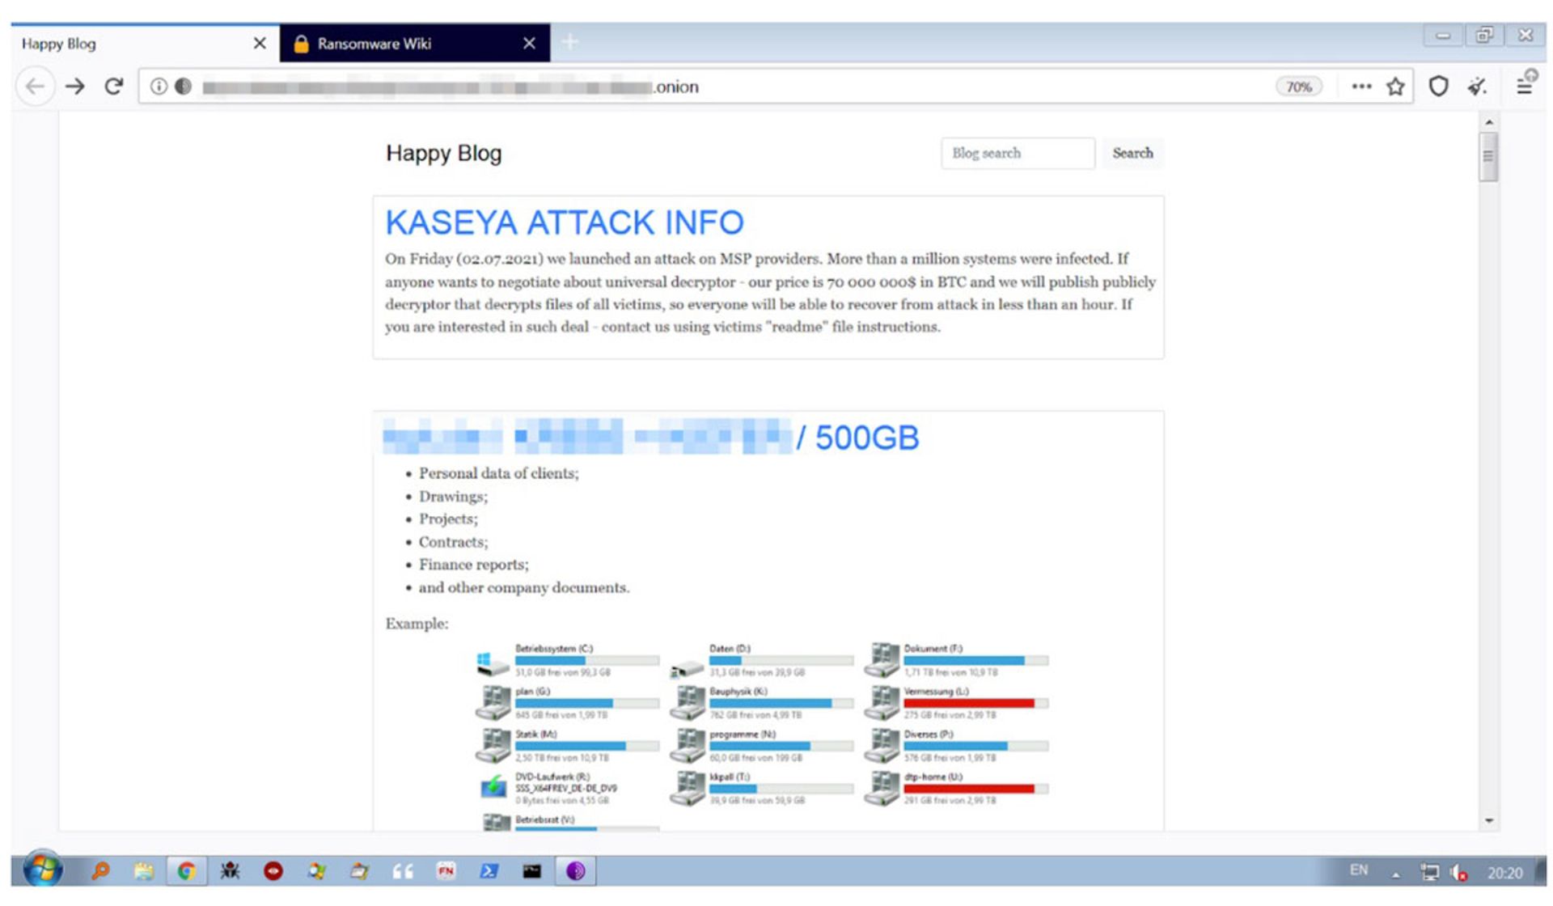Click the new identity broom icon
The image size is (1553, 906).
pos(1478,87)
